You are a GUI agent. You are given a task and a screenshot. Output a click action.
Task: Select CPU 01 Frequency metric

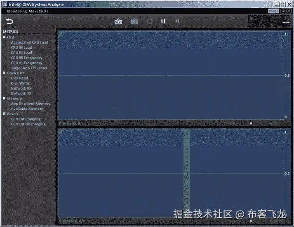click(x=26, y=63)
